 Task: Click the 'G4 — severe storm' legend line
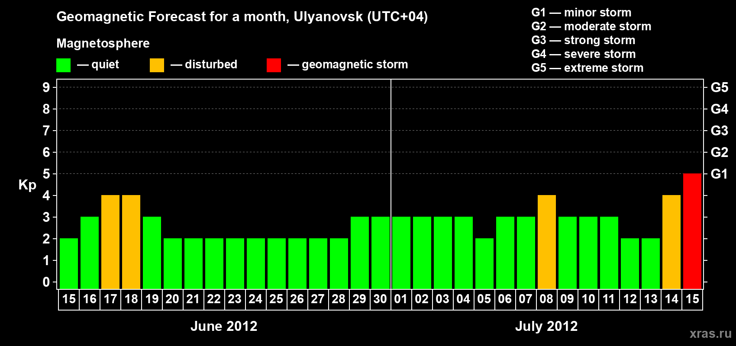(x=584, y=54)
